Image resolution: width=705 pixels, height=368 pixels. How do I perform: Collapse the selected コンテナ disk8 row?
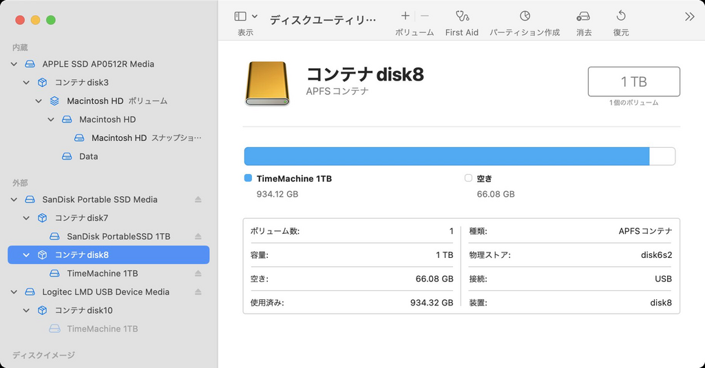point(26,255)
